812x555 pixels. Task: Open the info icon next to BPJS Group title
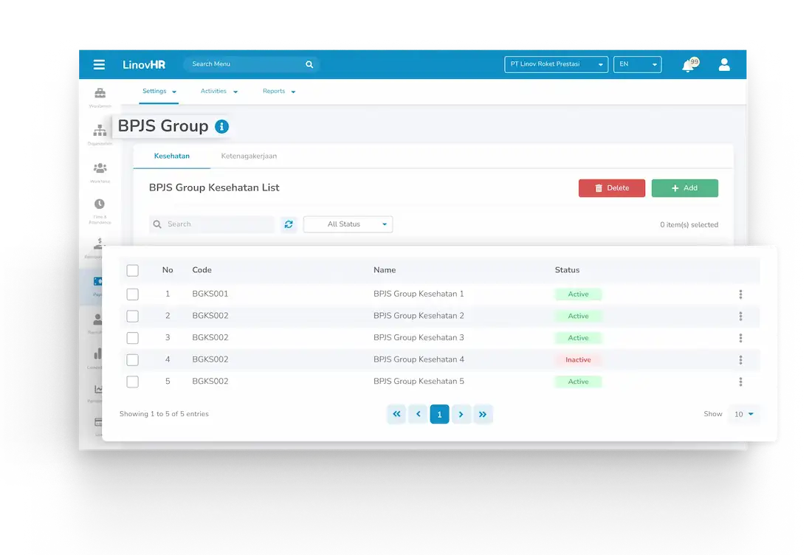point(221,126)
